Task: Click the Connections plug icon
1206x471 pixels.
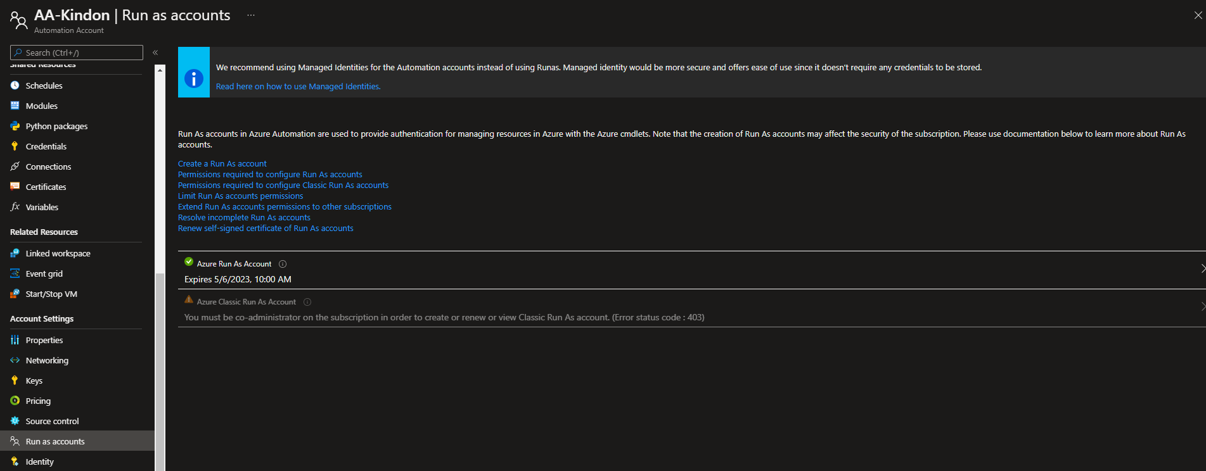Action: tap(15, 166)
